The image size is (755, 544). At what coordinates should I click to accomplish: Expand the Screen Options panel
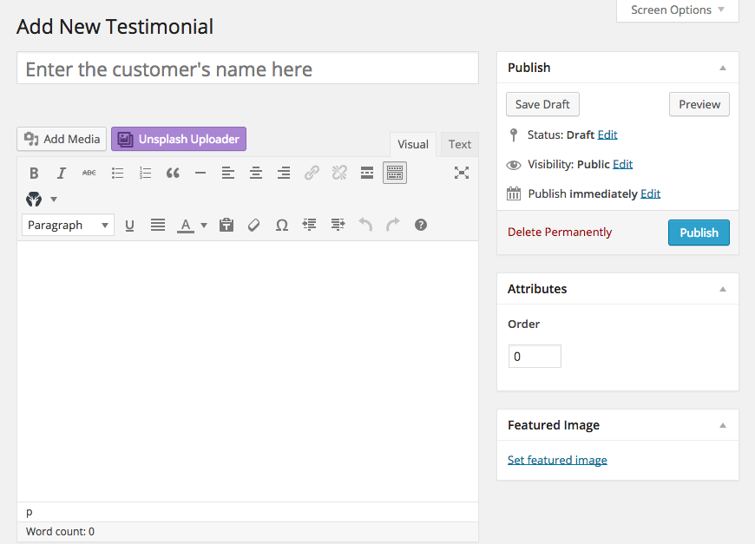pos(678,10)
